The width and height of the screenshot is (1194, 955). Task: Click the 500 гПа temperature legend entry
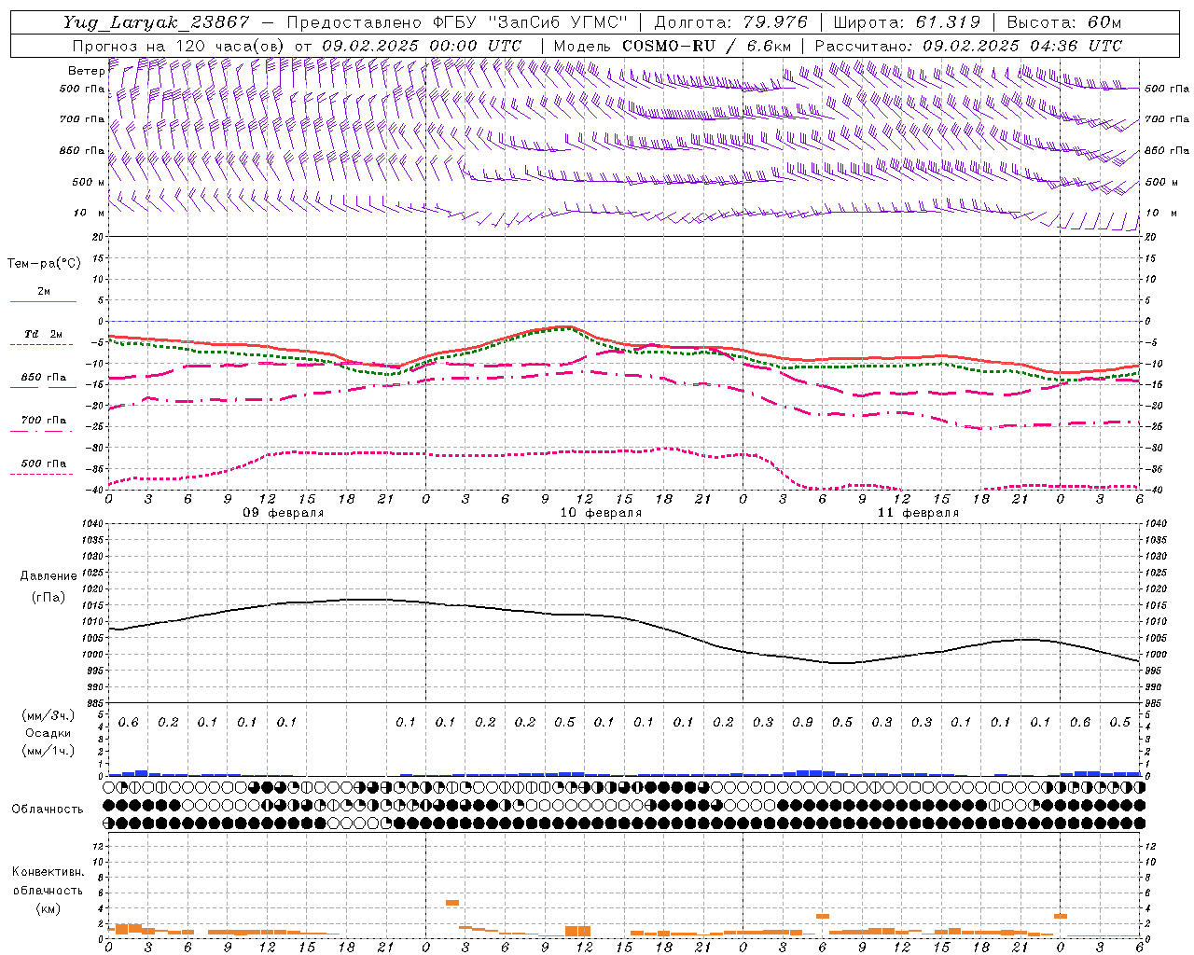pos(44,464)
